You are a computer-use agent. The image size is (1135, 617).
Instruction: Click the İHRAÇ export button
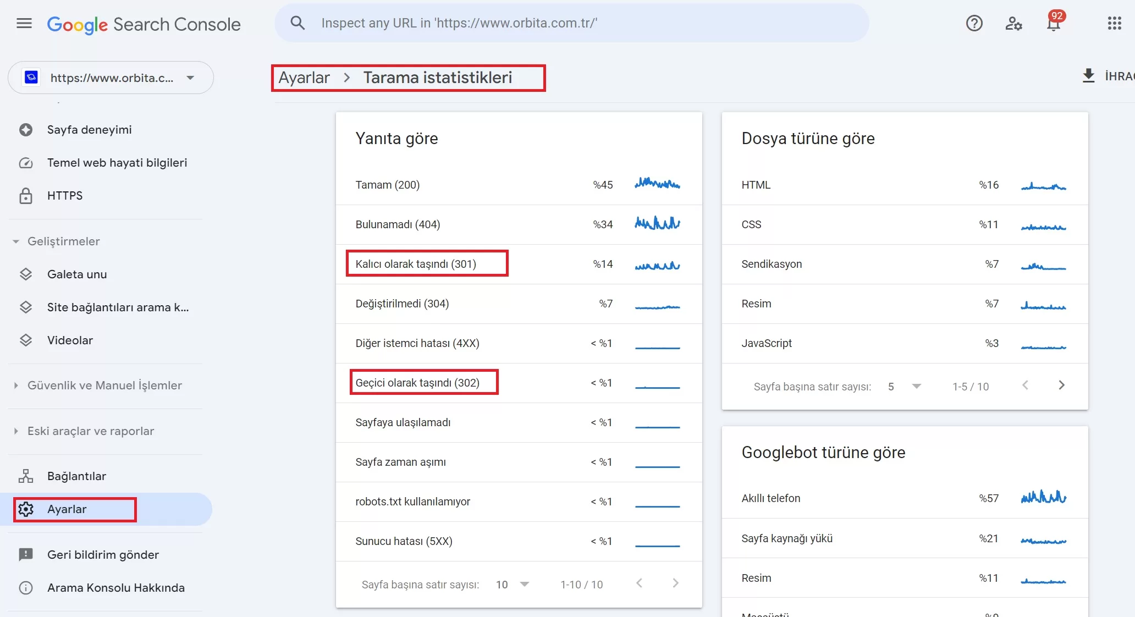(1108, 76)
